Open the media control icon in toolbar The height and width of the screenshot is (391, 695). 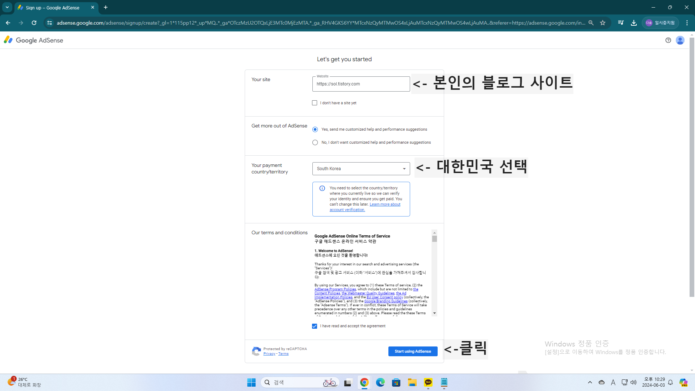coord(621,23)
